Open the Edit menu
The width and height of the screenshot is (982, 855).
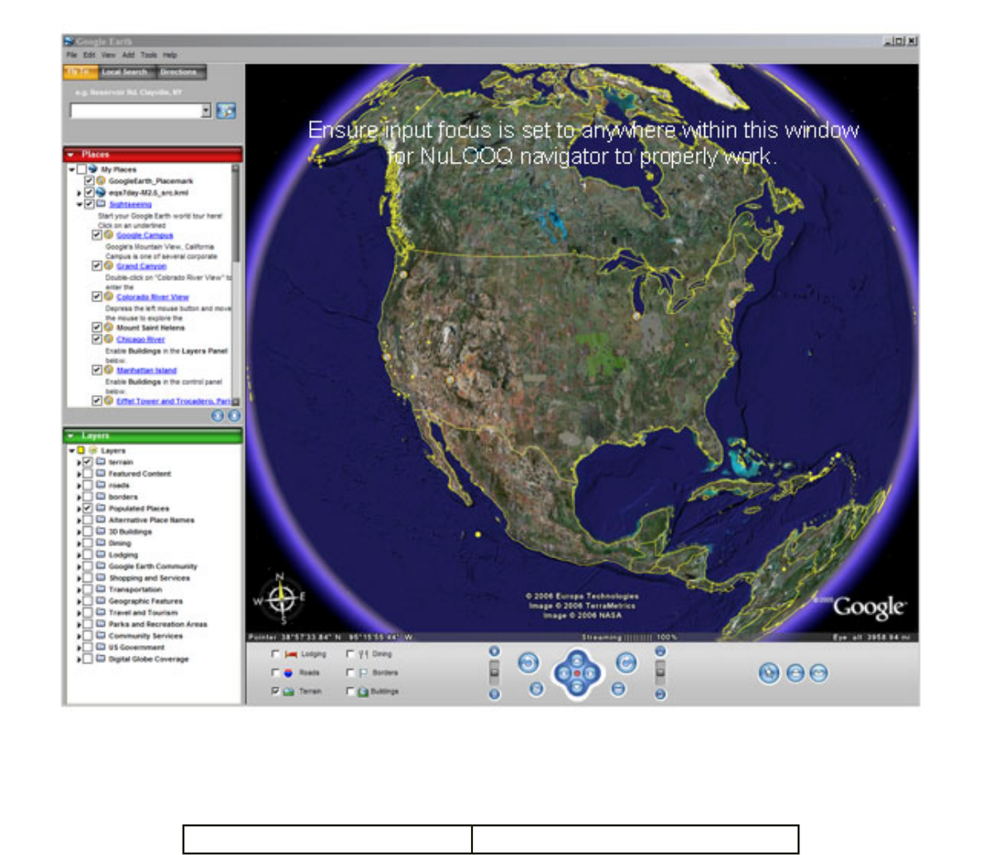(x=89, y=55)
